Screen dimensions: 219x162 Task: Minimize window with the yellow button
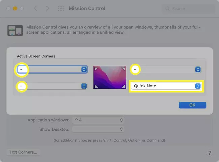[15, 8]
